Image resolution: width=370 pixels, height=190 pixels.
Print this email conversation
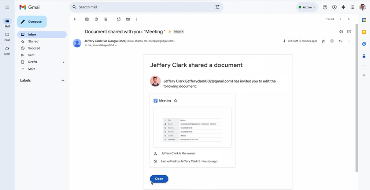(341, 32)
